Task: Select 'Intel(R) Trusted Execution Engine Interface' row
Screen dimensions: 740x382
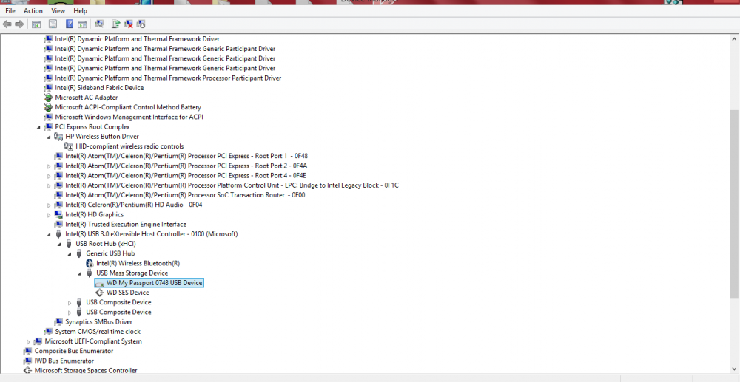Action: [126, 224]
